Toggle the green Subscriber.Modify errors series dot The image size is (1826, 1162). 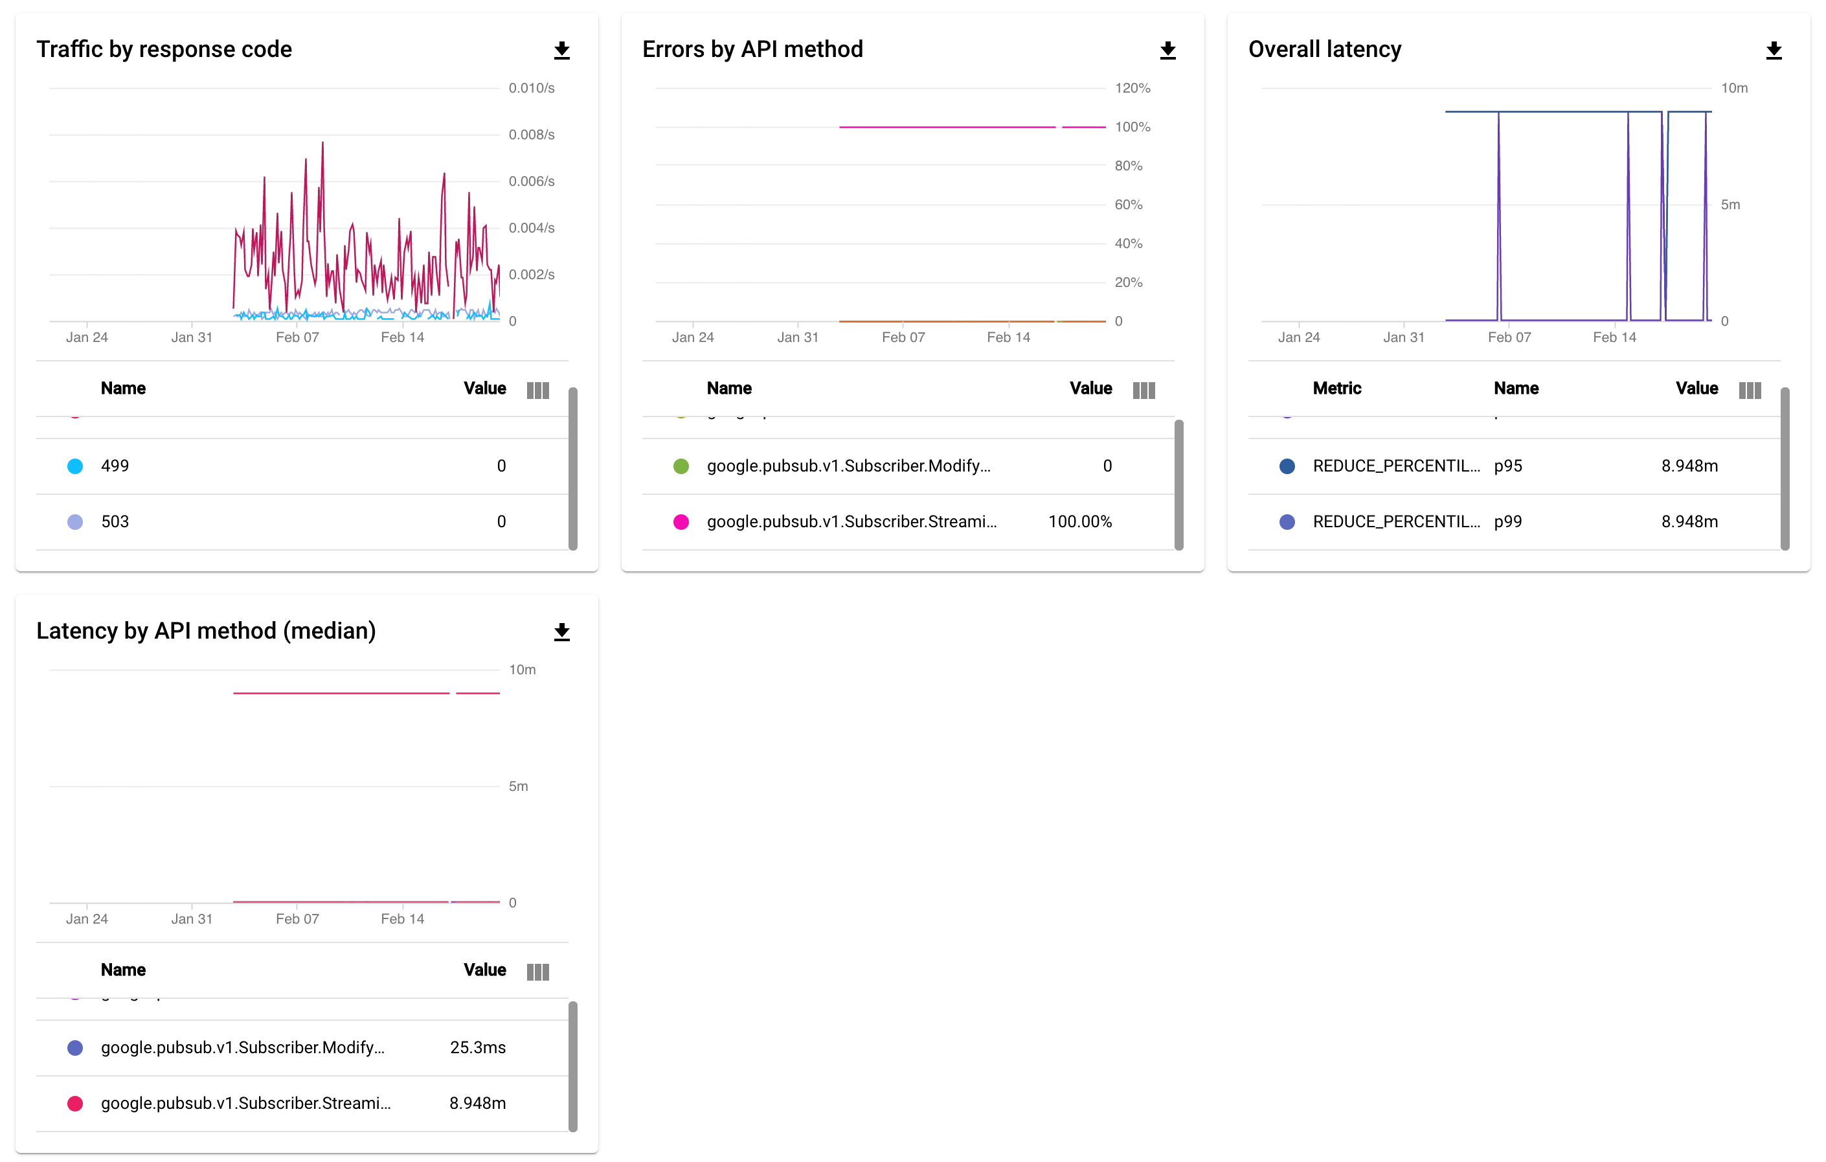pyautogui.click(x=681, y=466)
